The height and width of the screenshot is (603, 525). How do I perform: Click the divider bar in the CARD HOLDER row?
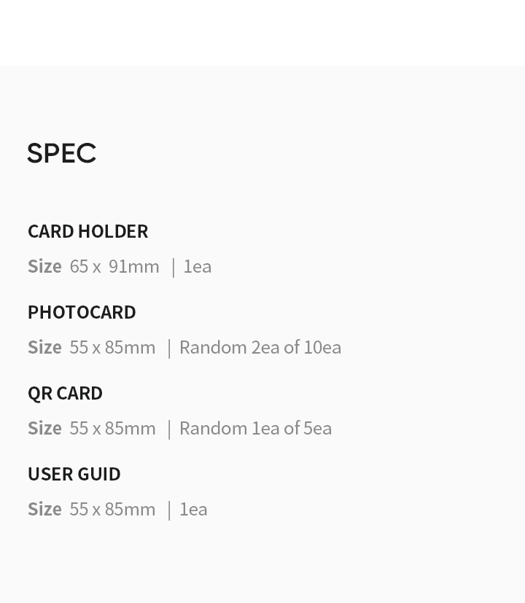173,268
